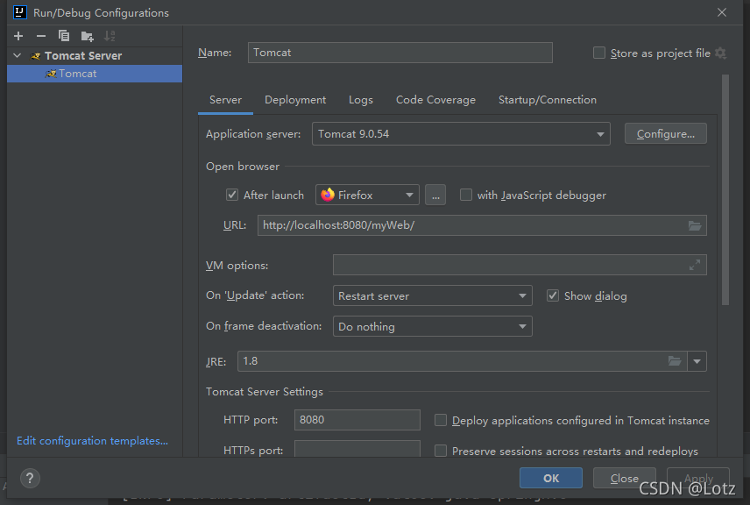Viewport: 750px width, 505px height.
Task: Open the JRE dropdown arrow
Action: pyautogui.click(x=697, y=361)
